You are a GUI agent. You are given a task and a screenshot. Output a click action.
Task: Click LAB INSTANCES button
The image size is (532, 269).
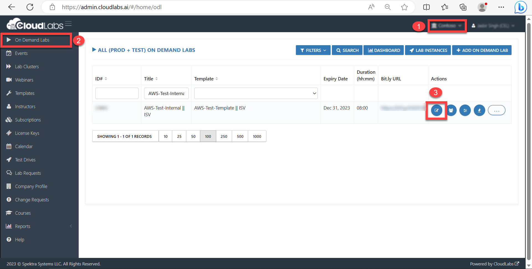click(428, 50)
